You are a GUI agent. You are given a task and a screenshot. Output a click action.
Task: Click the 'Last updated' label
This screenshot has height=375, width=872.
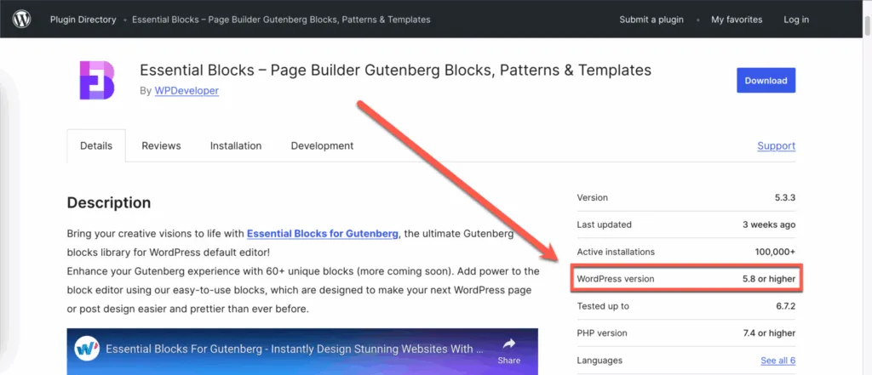coord(605,225)
